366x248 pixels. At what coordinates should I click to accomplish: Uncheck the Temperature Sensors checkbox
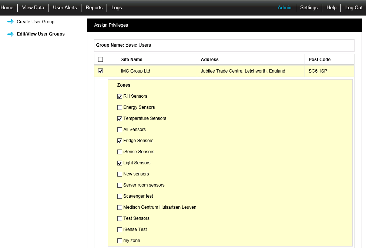(x=120, y=118)
